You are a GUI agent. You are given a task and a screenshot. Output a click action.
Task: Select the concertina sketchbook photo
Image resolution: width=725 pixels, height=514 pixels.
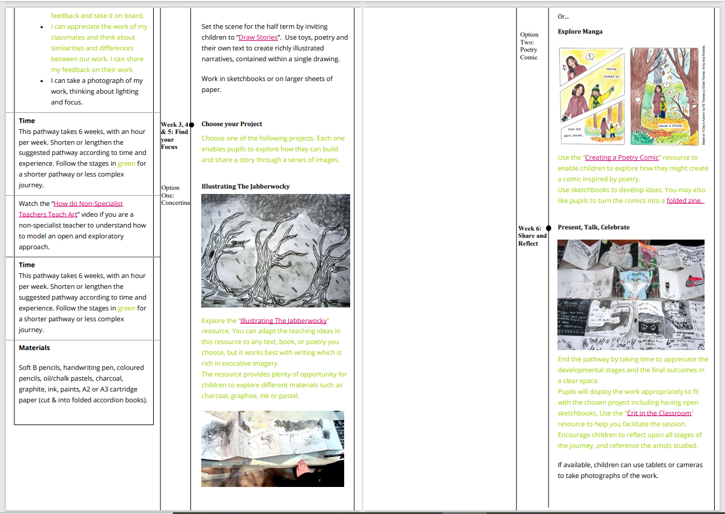273,449
